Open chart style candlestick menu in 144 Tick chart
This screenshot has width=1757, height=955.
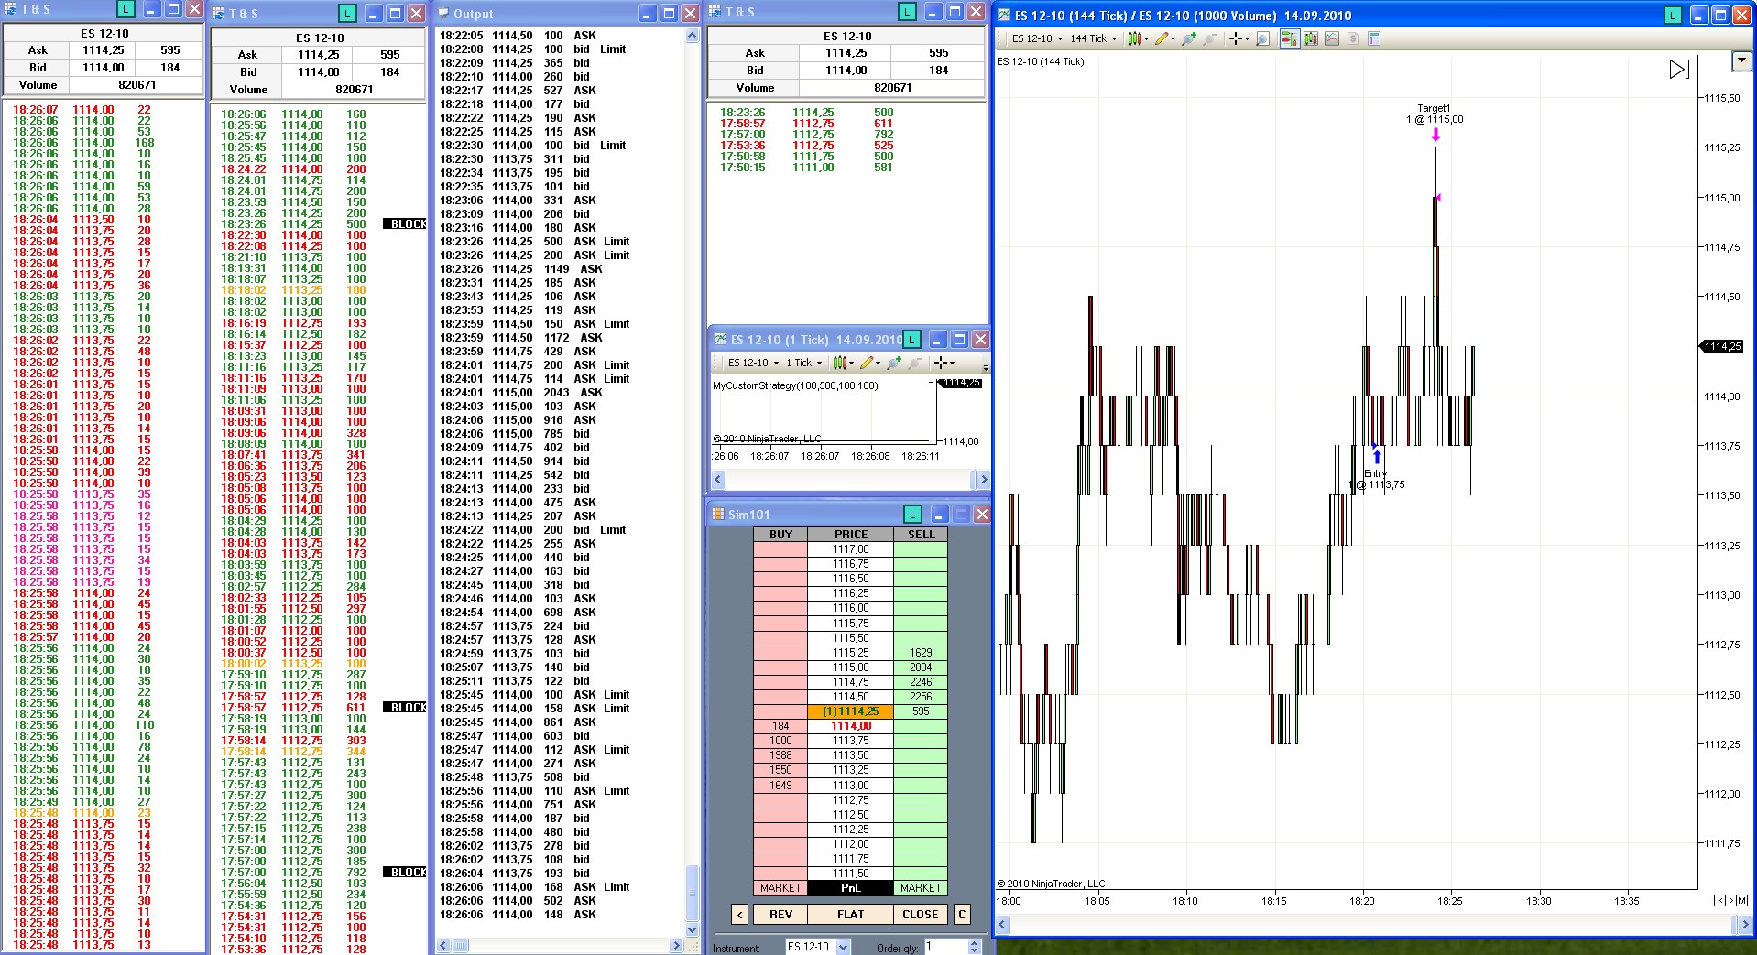(x=1137, y=38)
